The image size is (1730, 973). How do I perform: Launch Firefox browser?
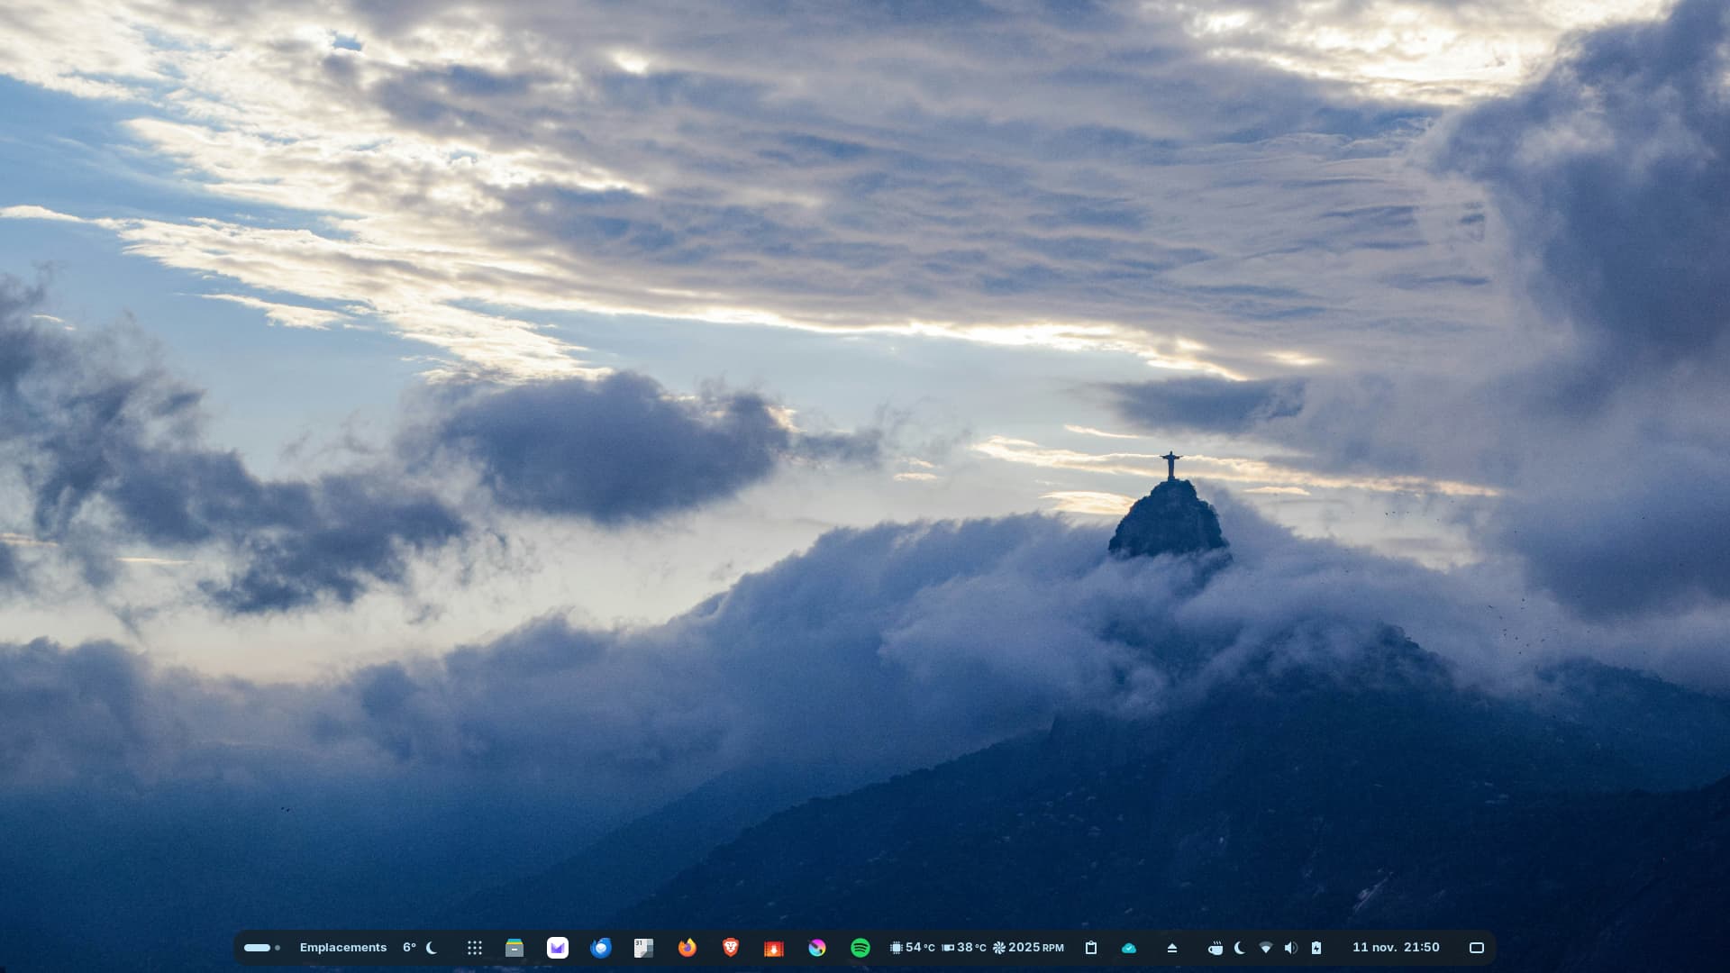tap(687, 948)
